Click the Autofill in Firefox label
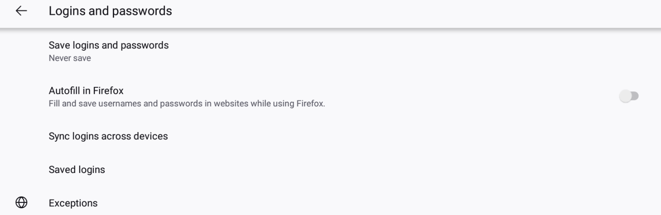This screenshot has height=215, width=661. pyautogui.click(x=86, y=91)
